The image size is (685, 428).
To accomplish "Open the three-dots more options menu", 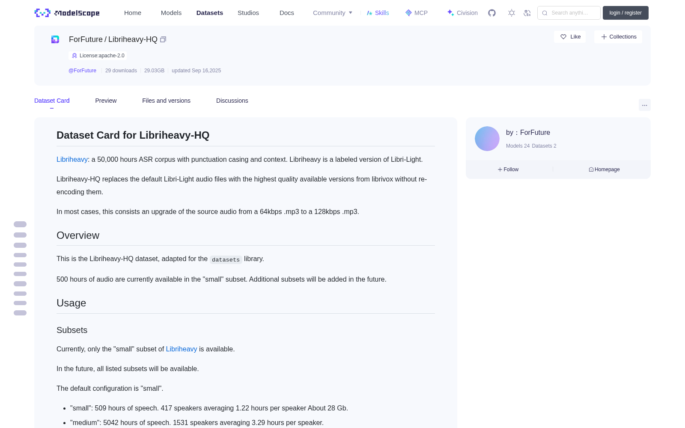I will point(644,105).
